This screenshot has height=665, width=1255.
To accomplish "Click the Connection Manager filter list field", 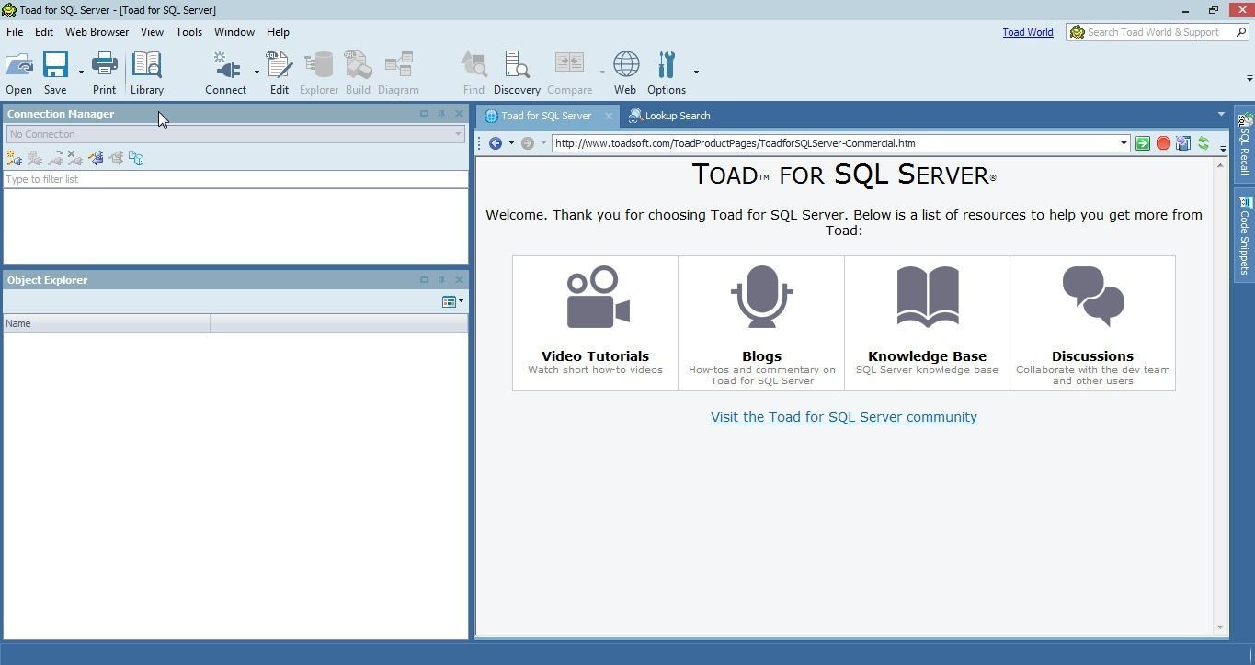I will click(x=235, y=179).
